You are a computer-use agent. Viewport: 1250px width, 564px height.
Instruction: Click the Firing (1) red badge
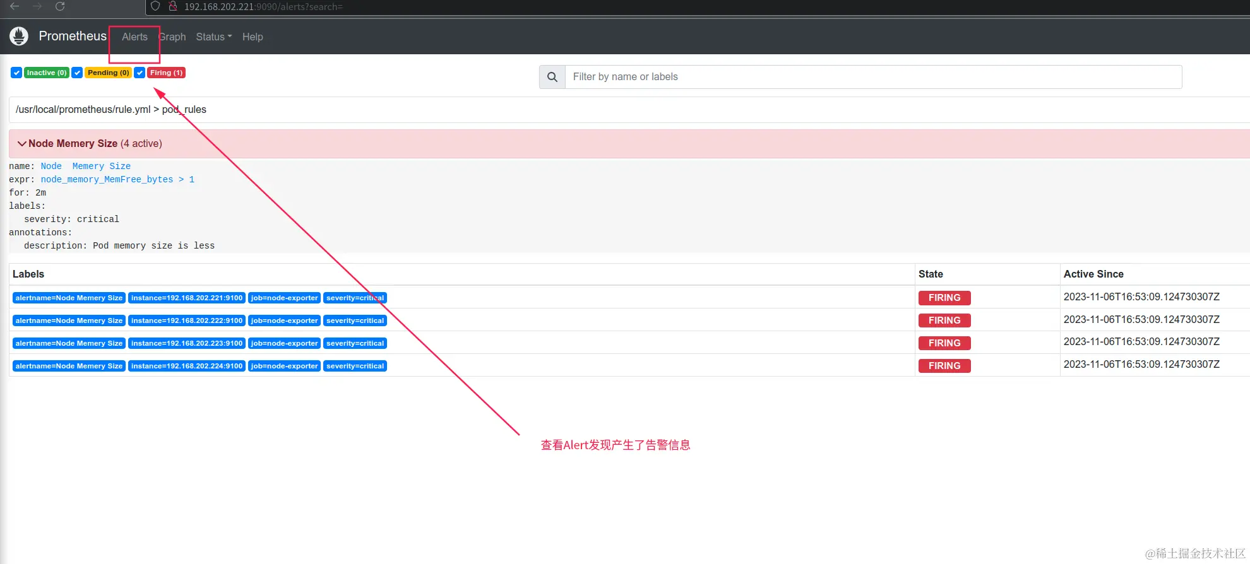[x=166, y=73]
